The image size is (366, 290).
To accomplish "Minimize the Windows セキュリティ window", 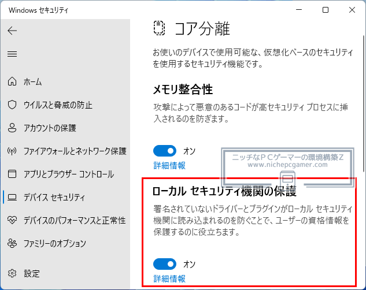I will [299, 10].
